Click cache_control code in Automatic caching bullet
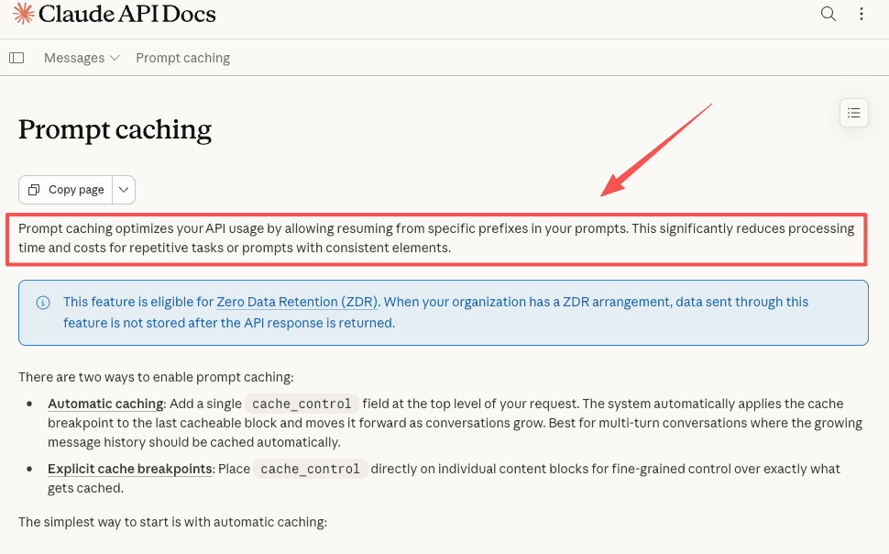This screenshot has width=889, height=554. pyautogui.click(x=302, y=404)
